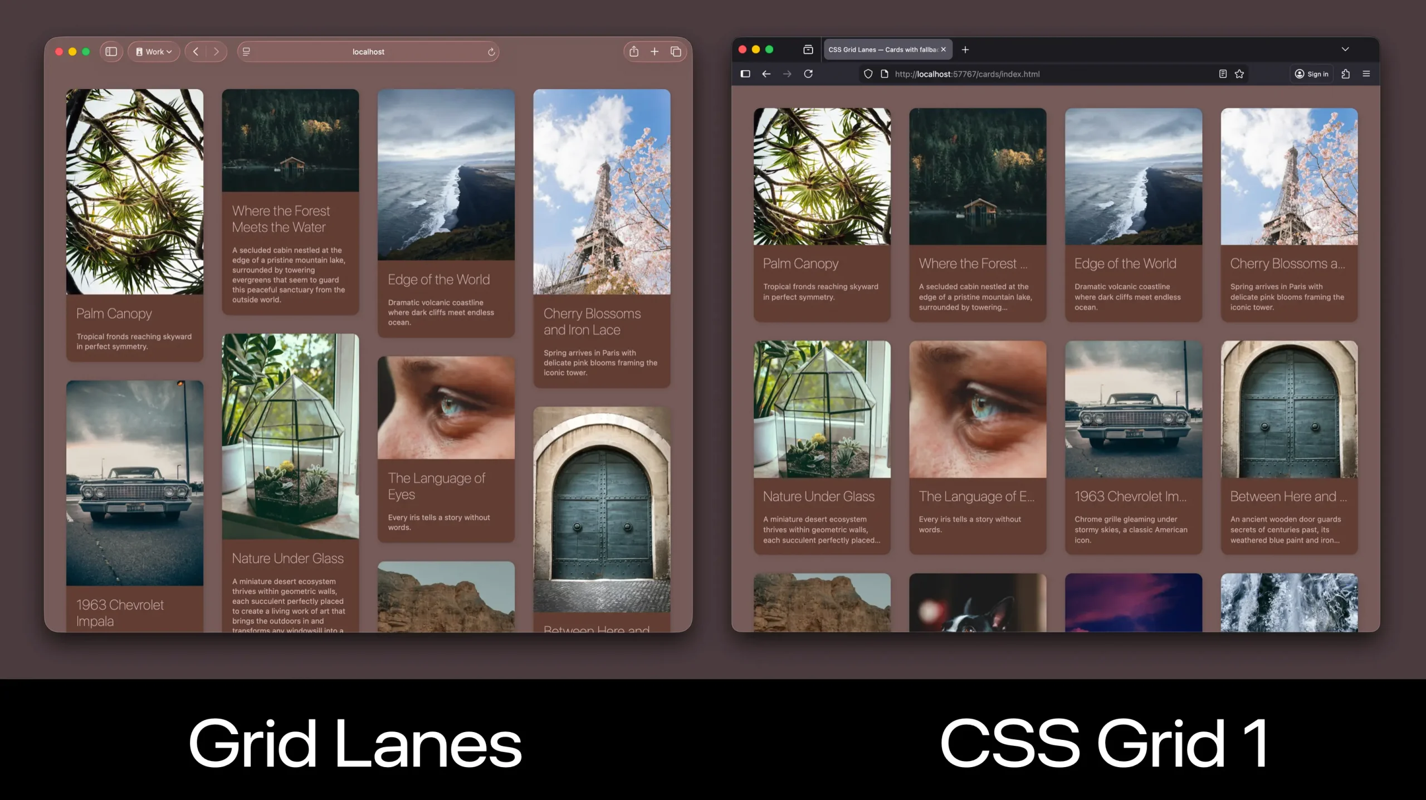
Task: Click the Share icon in Safari toolbar
Action: click(633, 51)
